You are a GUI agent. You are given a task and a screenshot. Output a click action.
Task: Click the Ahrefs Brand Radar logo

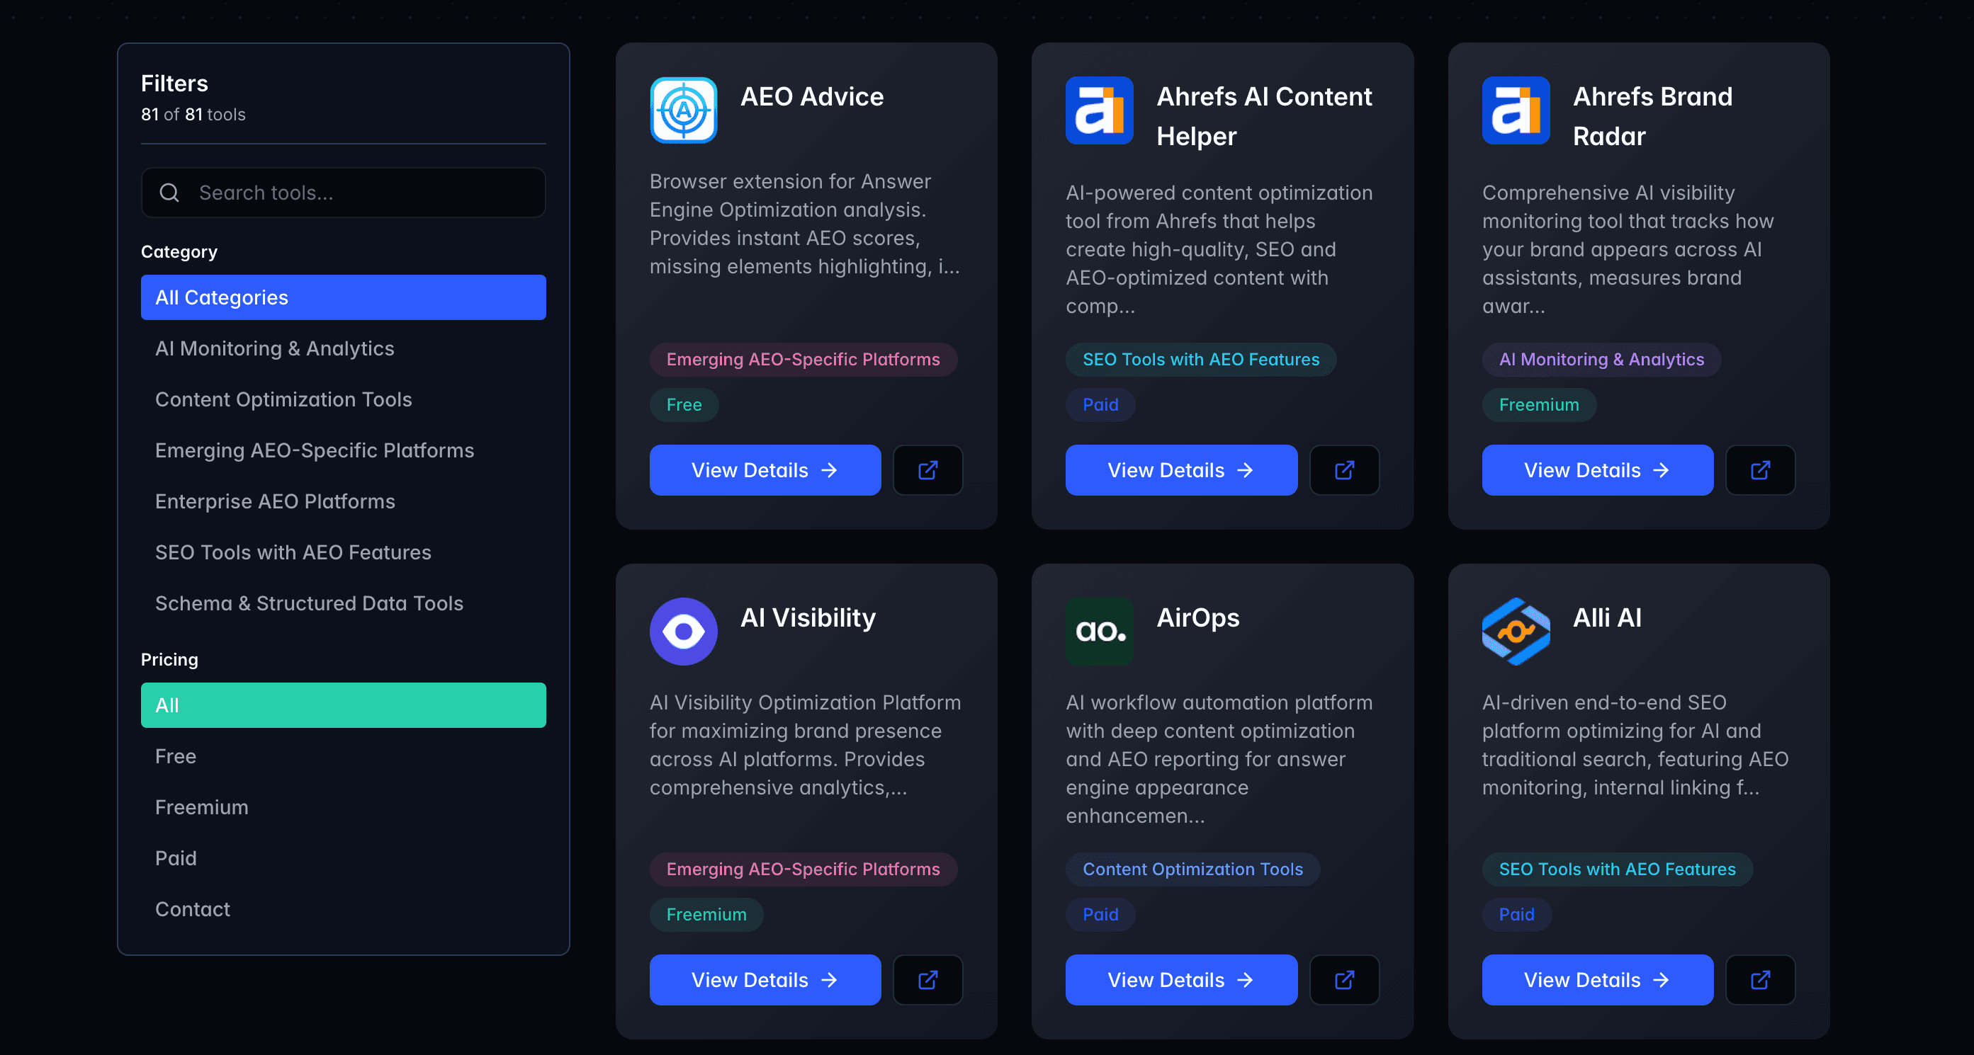pyautogui.click(x=1516, y=110)
